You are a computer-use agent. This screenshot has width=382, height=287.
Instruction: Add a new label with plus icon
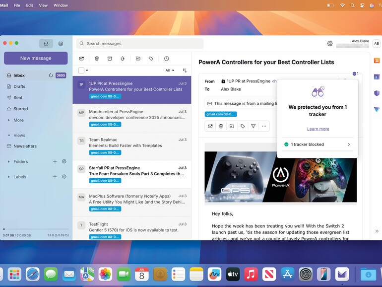[55, 177]
